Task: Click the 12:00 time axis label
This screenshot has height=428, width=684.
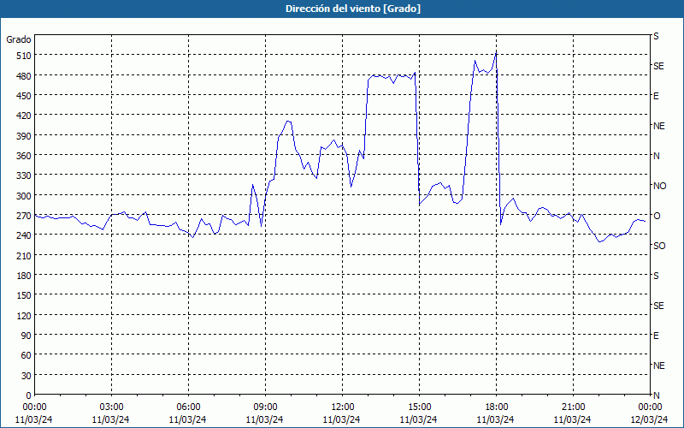Action: [343, 407]
